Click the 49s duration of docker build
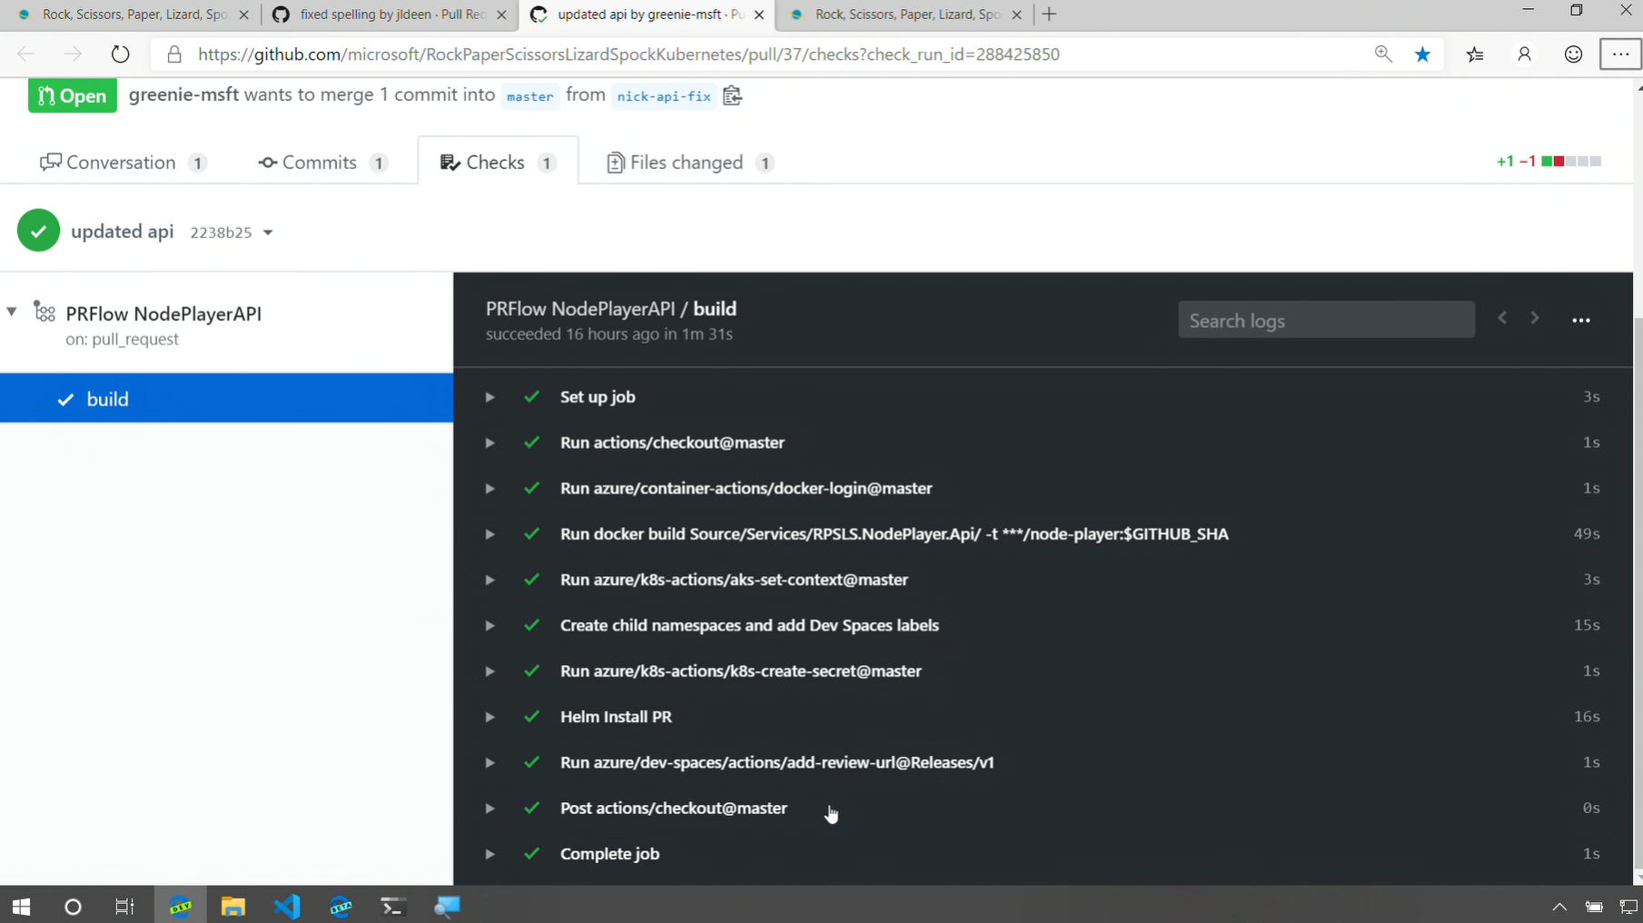The image size is (1643, 923). click(x=1587, y=534)
